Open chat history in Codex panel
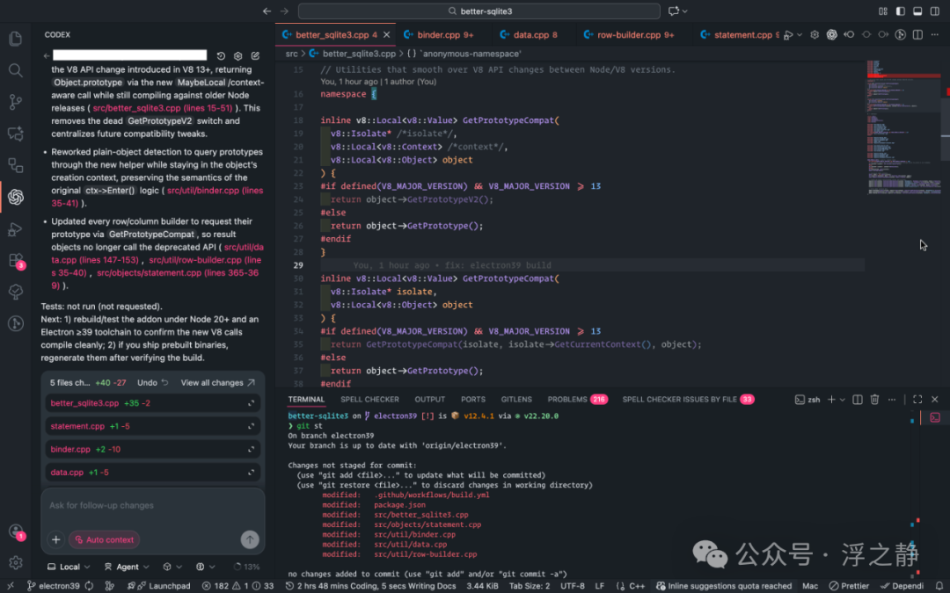Image resolution: width=950 pixels, height=593 pixels. (221, 55)
